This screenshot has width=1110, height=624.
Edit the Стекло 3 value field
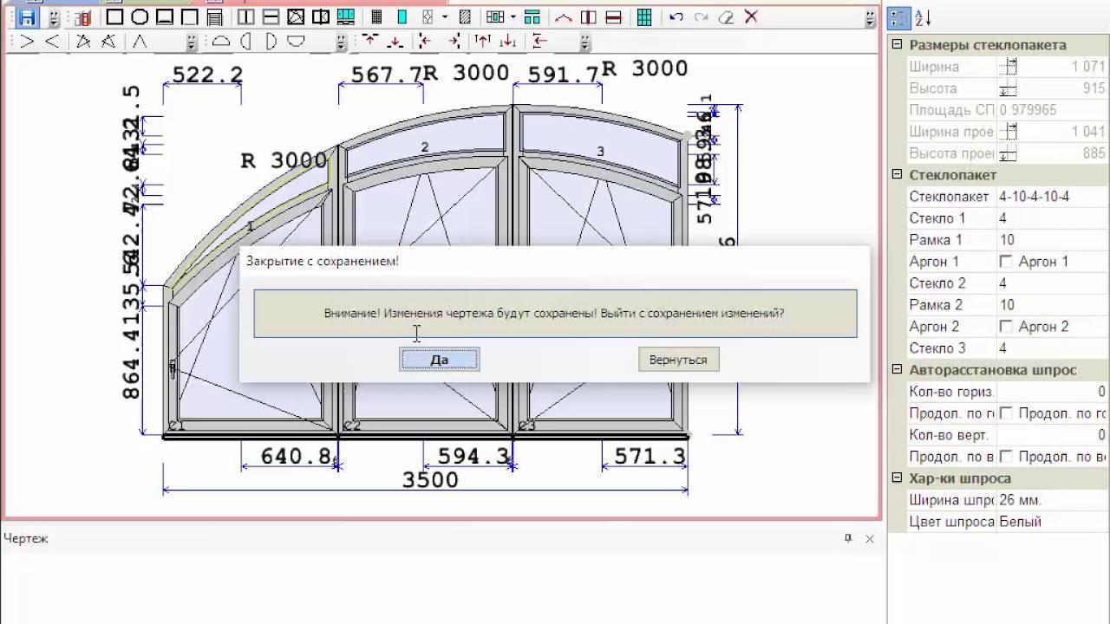pos(1052,348)
